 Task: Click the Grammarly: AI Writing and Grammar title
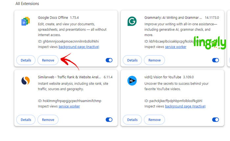click(x=173, y=18)
